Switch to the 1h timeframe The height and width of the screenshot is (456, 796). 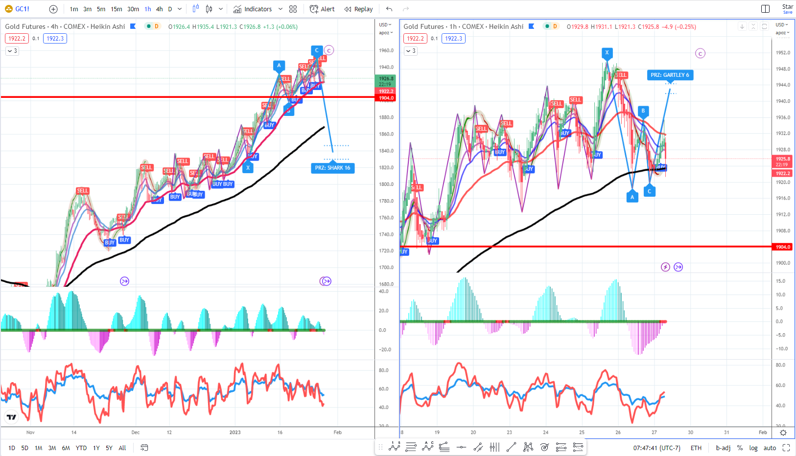[x=148, y=9]
